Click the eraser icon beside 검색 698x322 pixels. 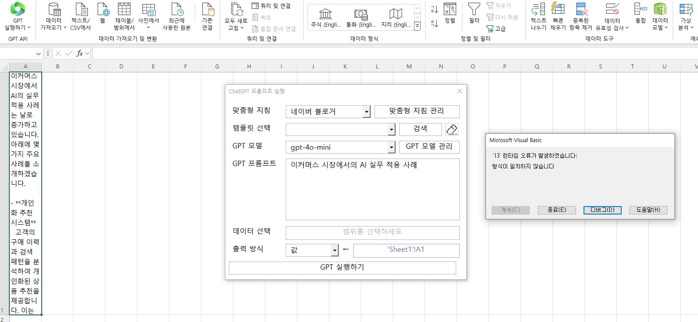pyautogui.click(x=452, y=129)
